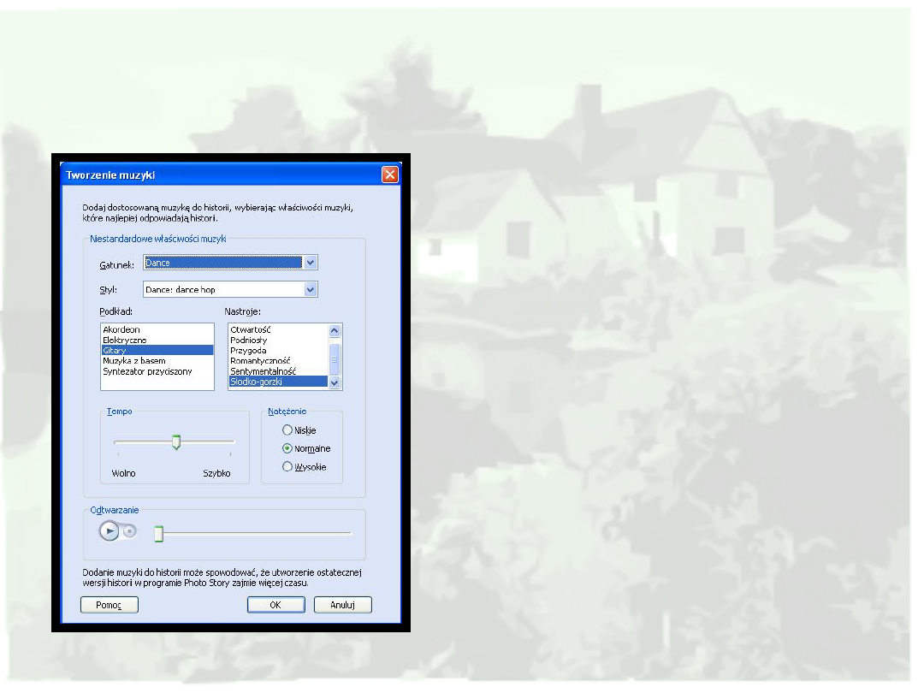Viewport: 924px width, 693px height.
Task: Open help with the Pomoc button
Action: (x=110, y=605)
